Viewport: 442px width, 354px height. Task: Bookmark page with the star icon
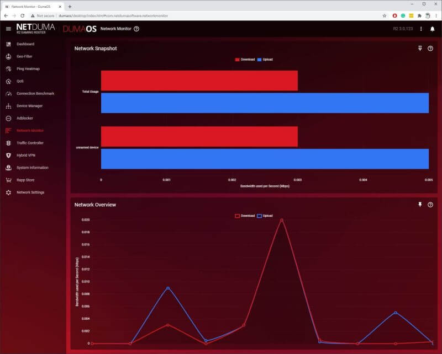click(x=385, y=16)
